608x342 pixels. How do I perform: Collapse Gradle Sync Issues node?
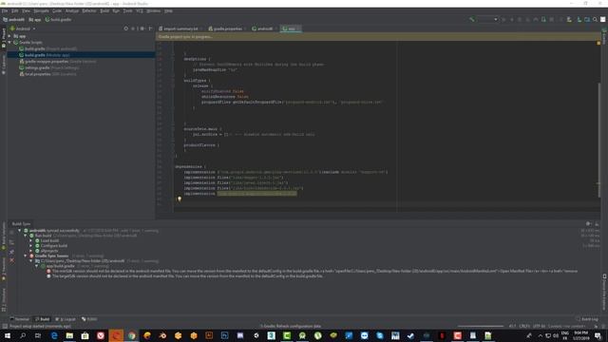(26, 256)
